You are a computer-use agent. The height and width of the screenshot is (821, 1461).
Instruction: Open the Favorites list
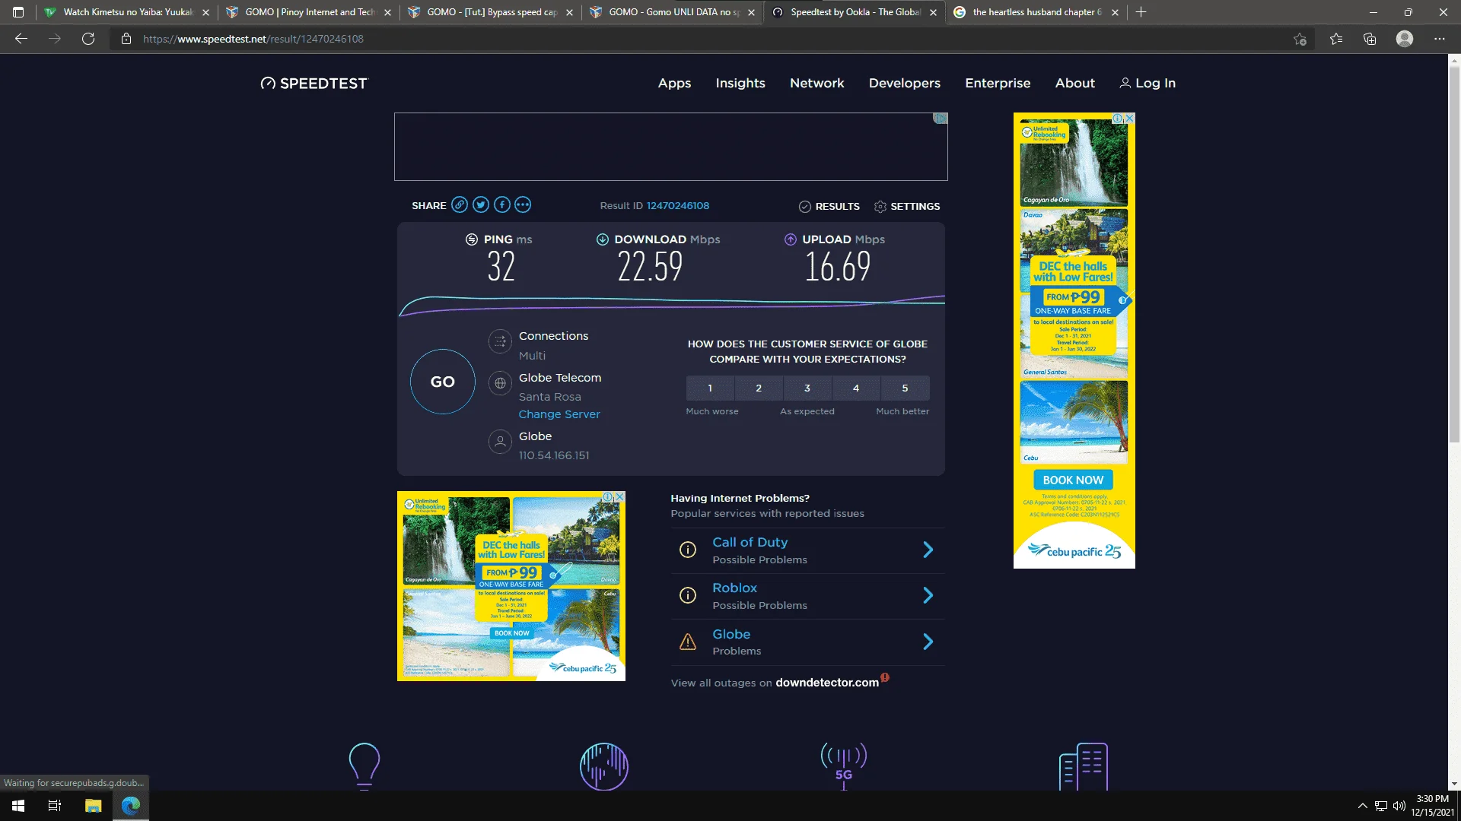click(1336, 39)
